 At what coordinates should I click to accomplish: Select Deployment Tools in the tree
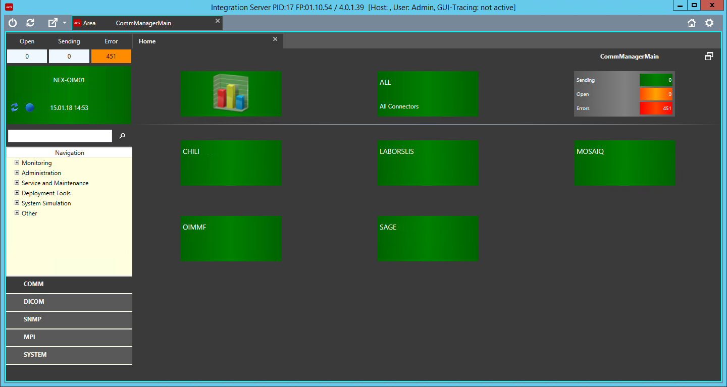(x=46, y=193)
